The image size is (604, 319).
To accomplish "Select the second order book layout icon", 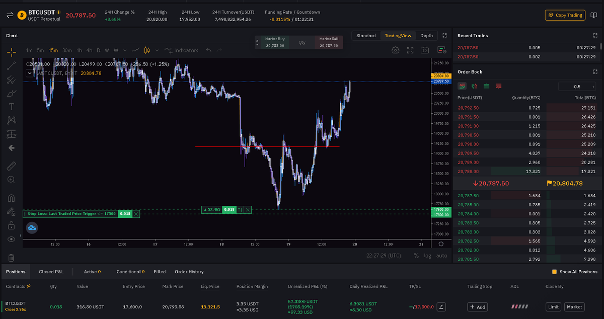I will (475, 86).
